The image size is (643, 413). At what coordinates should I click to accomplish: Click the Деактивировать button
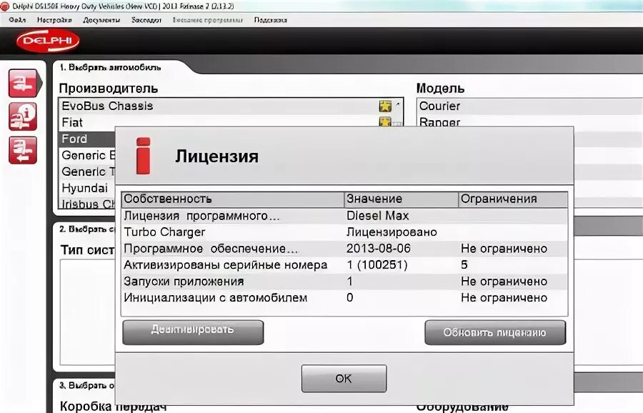tap(193, 332)
